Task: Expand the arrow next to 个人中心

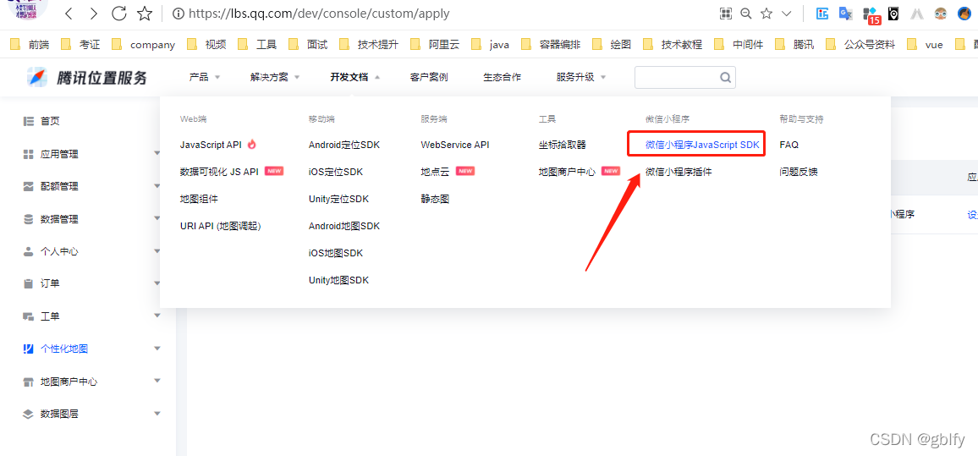Action: coord(157,250)
